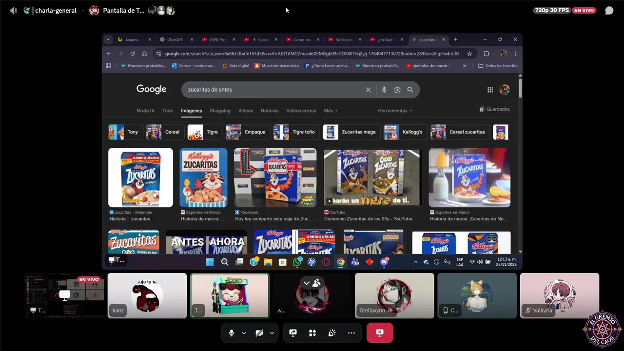This screenshot has width=624, height=351.
Task: Open Muestreo sistemático bookmark
Action: pos(276,66)
